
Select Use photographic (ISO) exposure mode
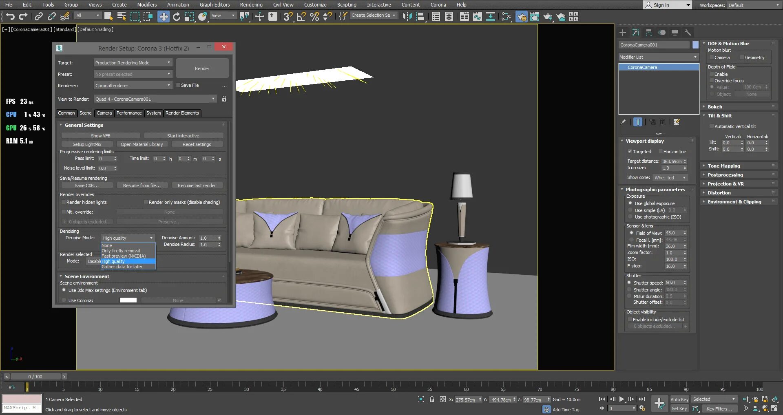pos(631,217)
